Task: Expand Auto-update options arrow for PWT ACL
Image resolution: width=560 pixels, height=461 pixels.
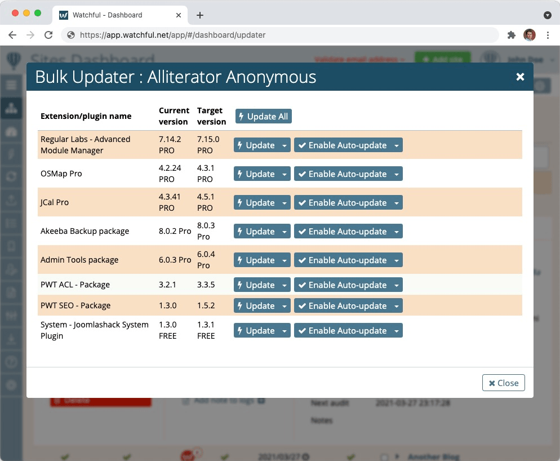Action: tap(397, 285)
